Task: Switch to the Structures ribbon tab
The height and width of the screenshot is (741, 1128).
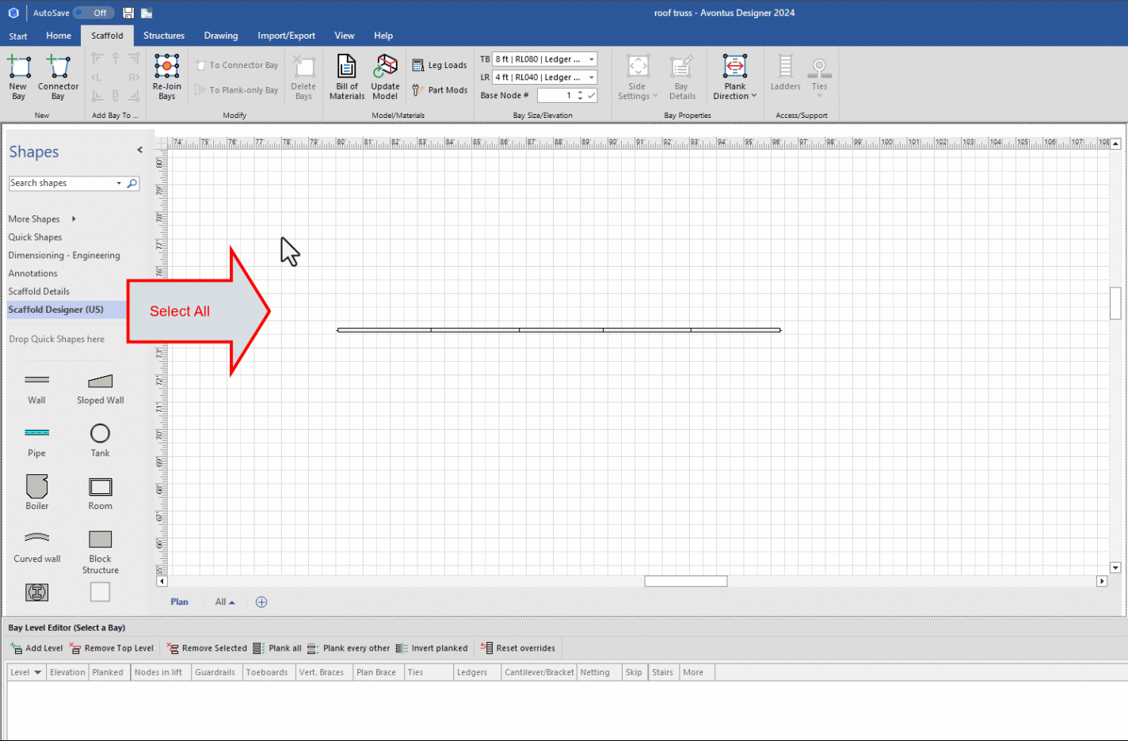Action: pyautogui.click(x=164, y=36)
